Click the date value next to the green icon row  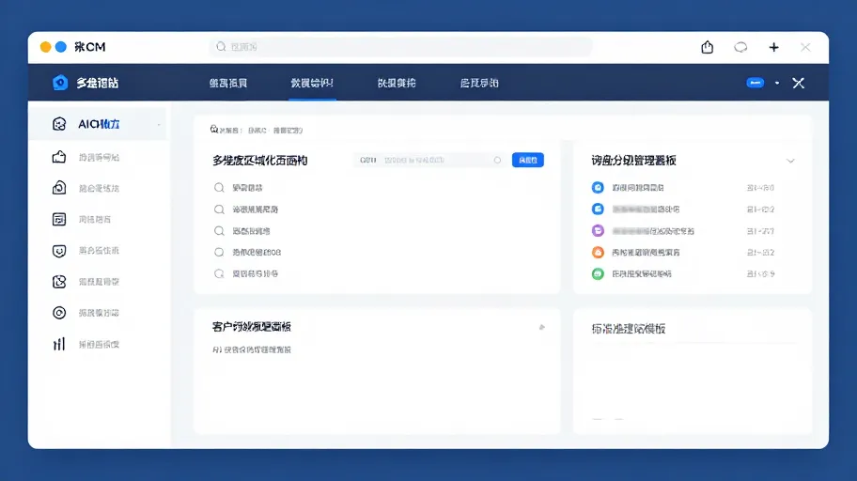pos(760,273)
